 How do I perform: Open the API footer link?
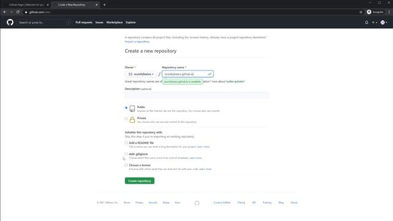254,203
